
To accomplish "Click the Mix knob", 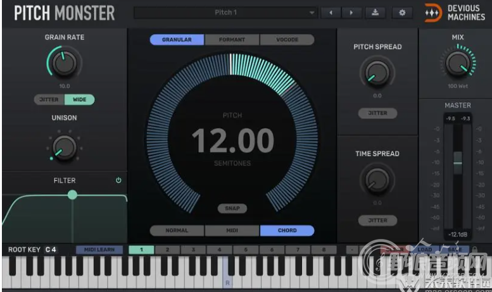I will coord(458,63).
